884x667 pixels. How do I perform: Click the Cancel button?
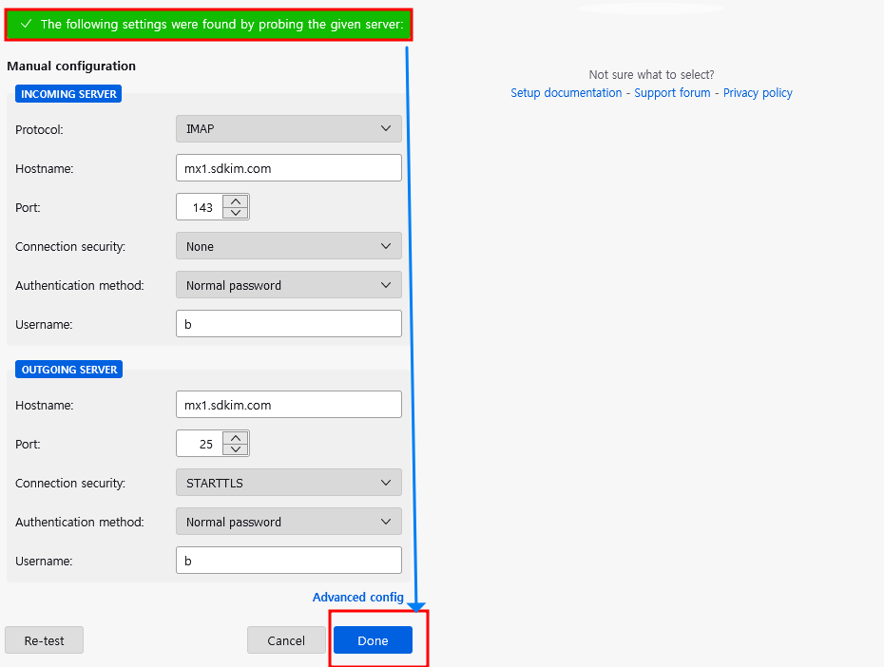tap(286, 640)
